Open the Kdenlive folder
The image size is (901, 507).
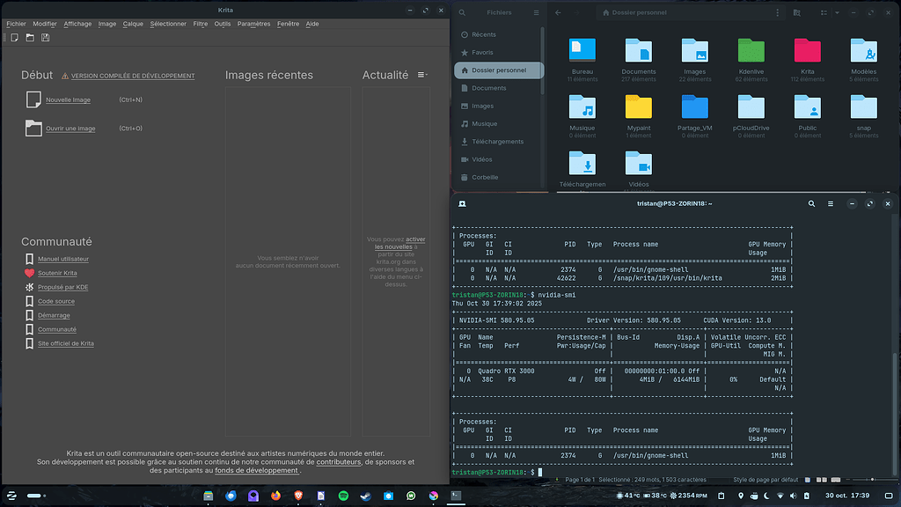[x=751, y=55]
